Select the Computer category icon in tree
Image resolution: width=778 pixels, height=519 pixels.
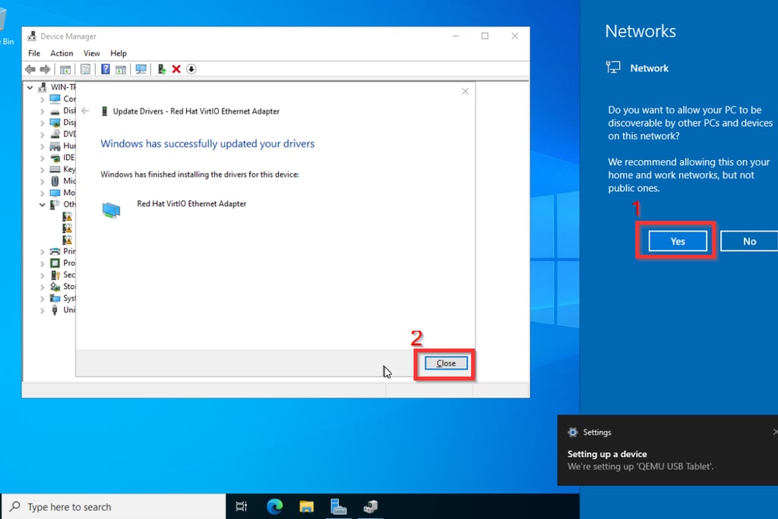coord(55,99)
